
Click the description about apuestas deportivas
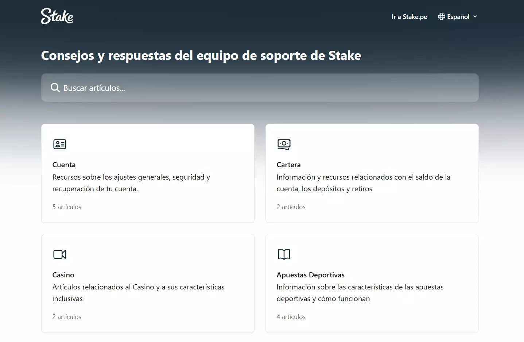click(x=360, y=293)
